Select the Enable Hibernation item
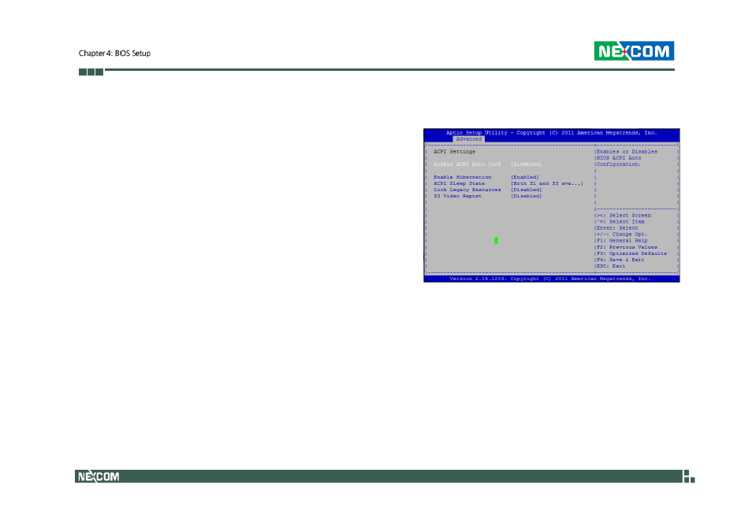 coord(463,177)
